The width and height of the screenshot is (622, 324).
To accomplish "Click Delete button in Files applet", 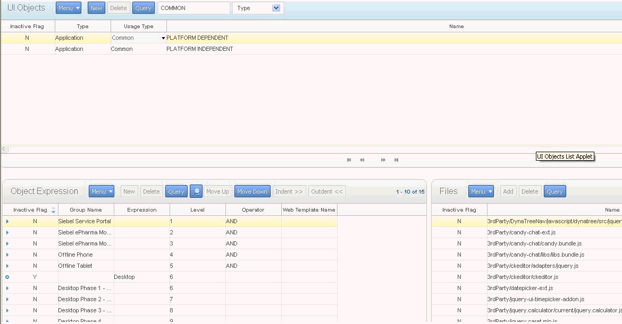I will (x=530, y=191).
